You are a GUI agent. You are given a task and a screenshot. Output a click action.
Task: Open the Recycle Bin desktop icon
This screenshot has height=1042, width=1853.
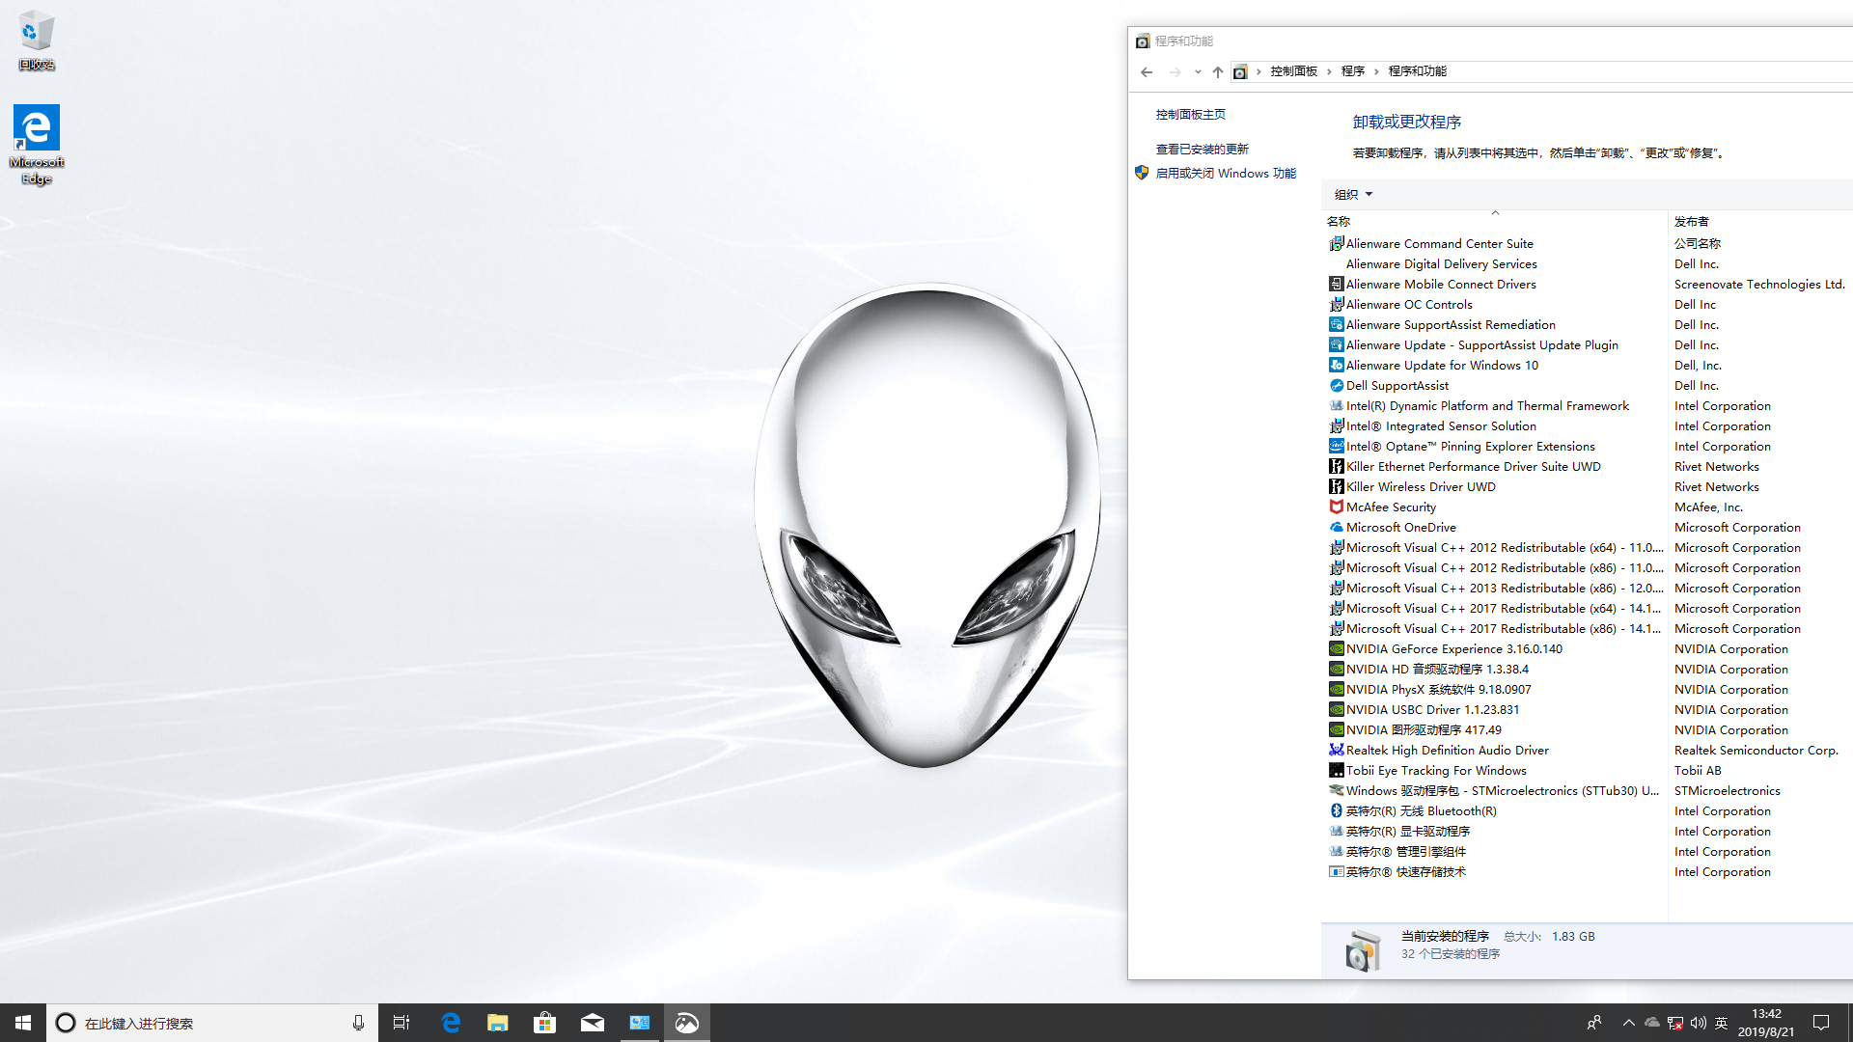click(36, 41)
